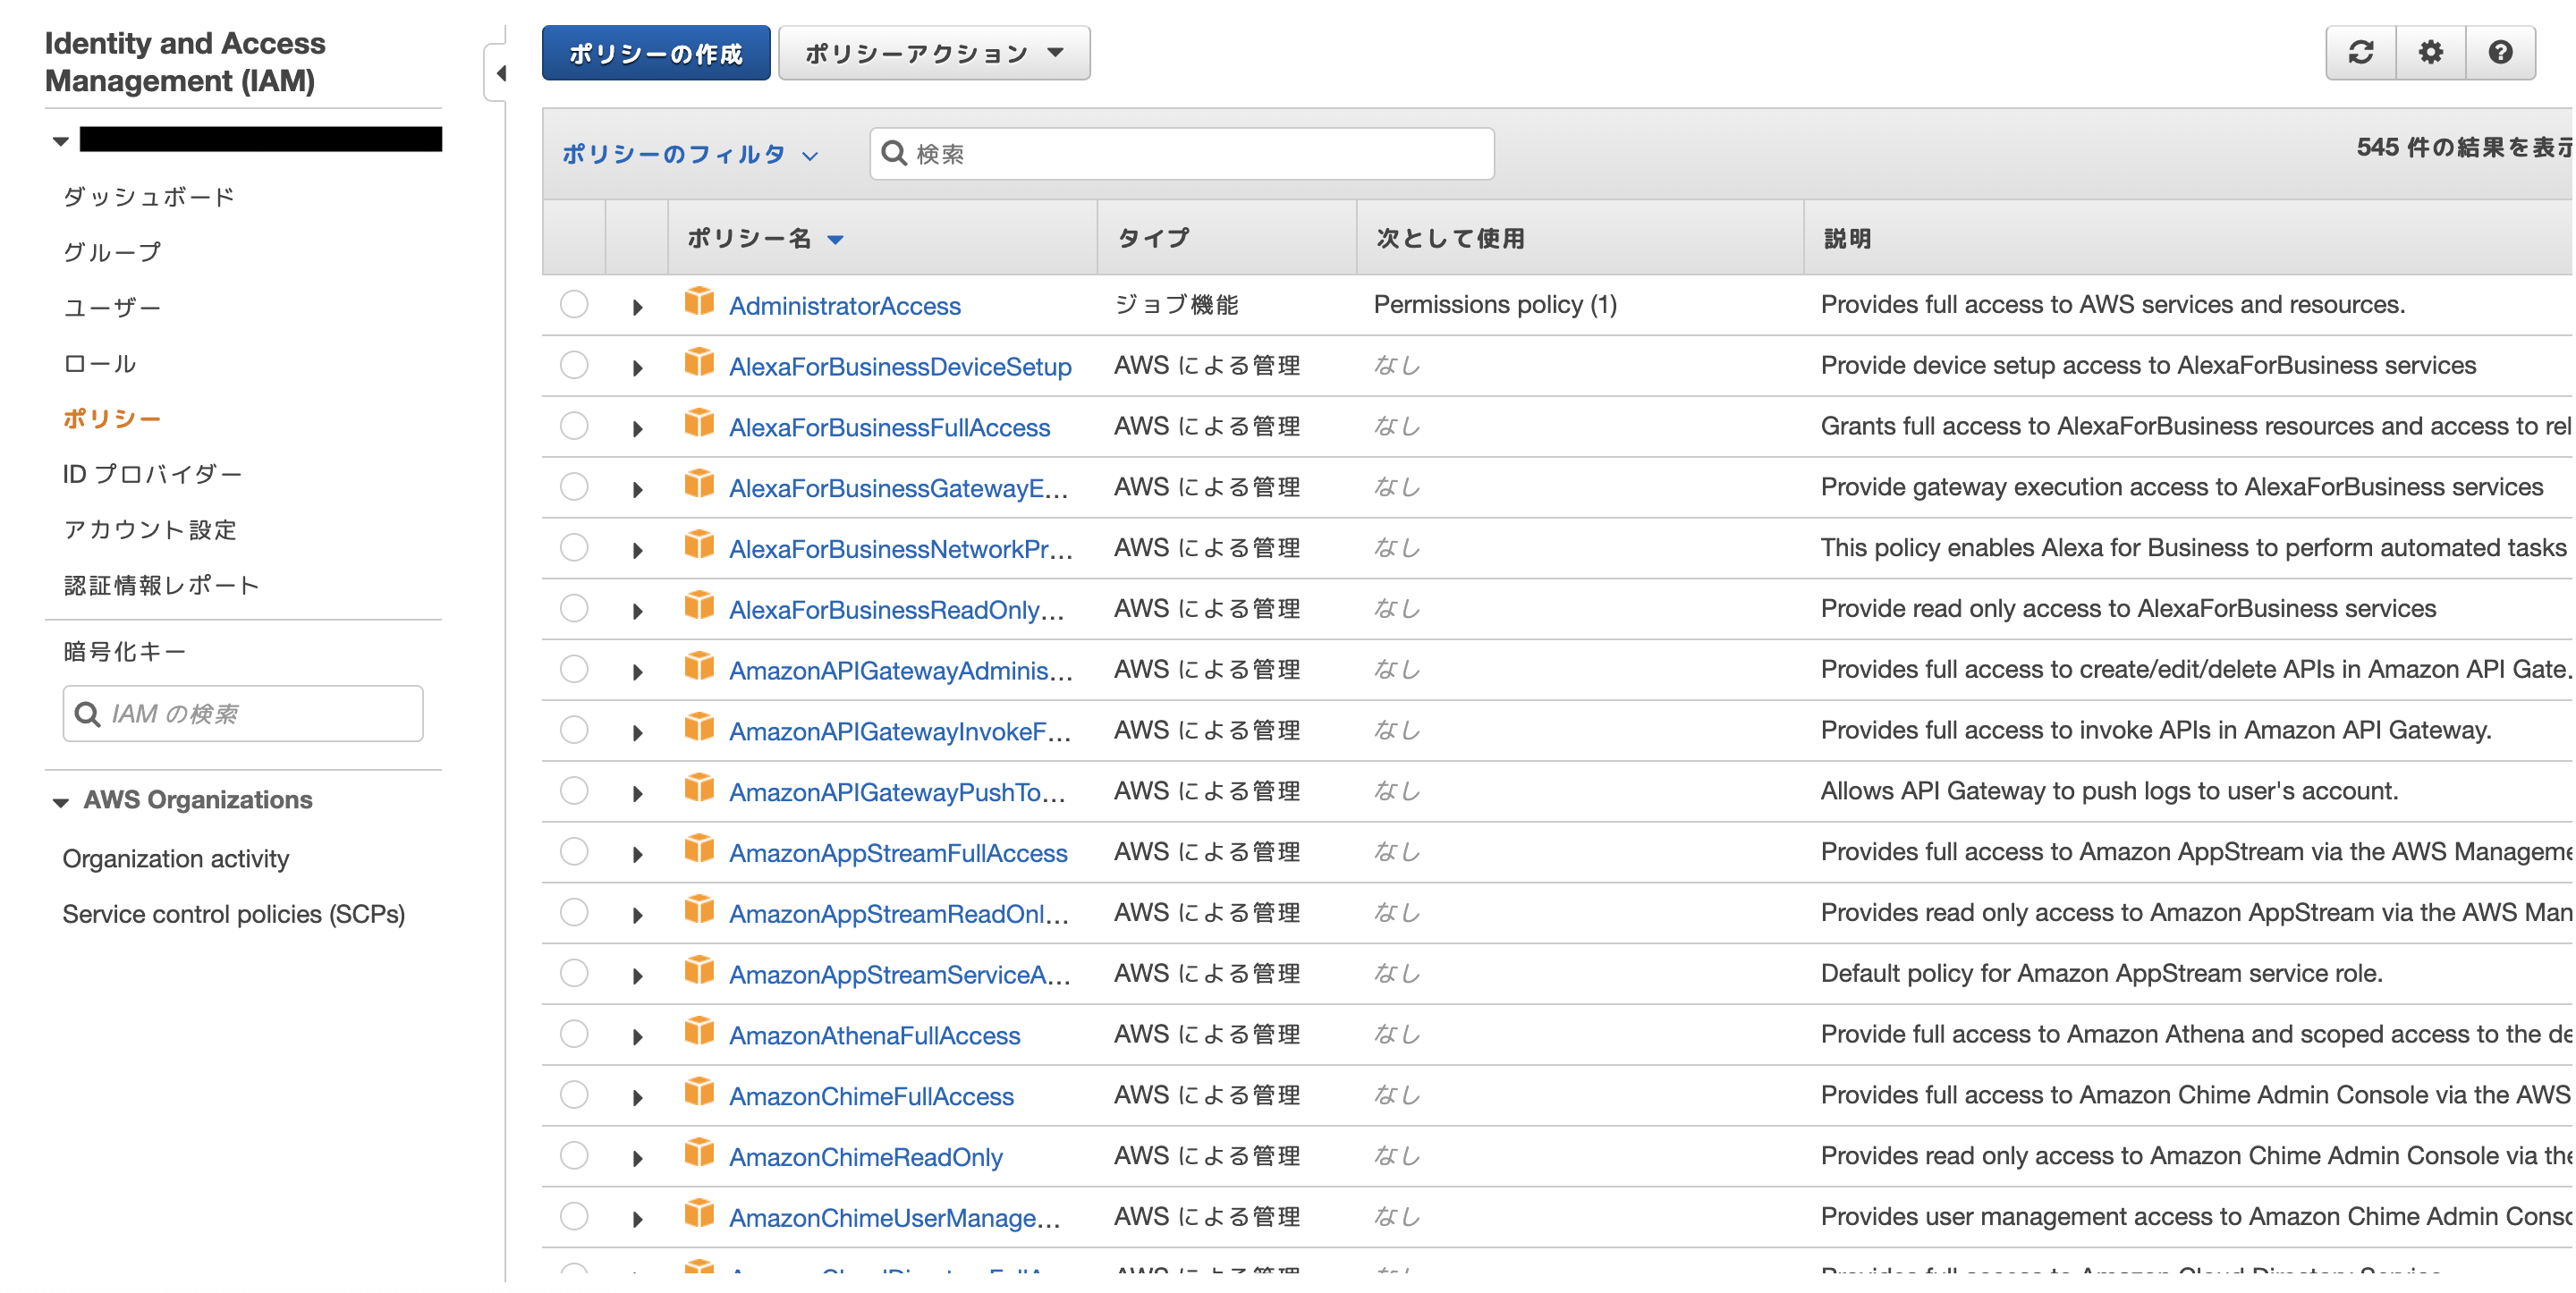Open Service control policies (SCPs)
The width and height of the screenshot is (2576, 1293).
pos(233,914)
